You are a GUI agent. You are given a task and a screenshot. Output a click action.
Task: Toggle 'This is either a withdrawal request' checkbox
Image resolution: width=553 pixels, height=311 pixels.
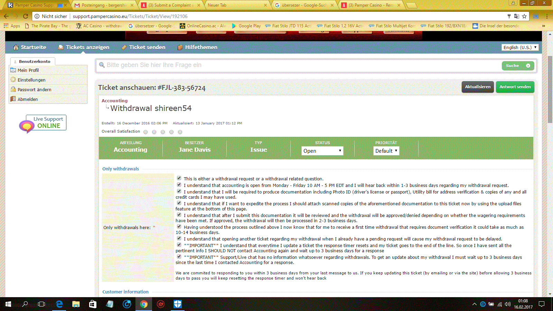[x=179, y=178]
